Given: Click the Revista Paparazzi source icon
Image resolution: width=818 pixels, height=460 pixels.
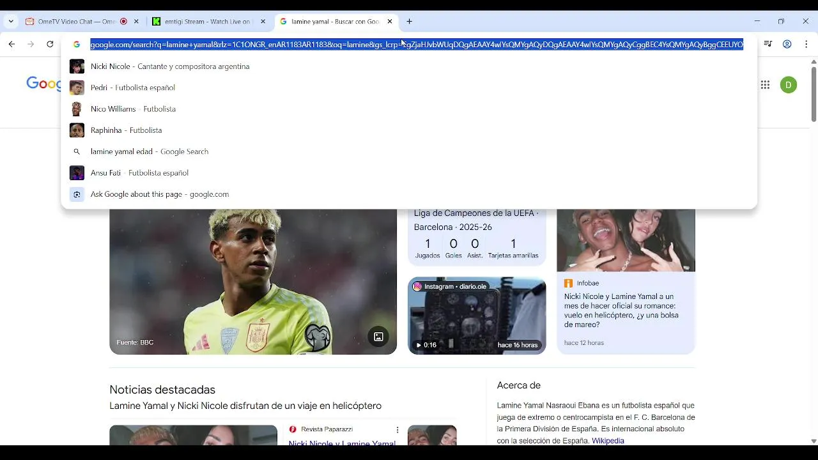Looking at the screenshot, I should click(x=293, y=429).
